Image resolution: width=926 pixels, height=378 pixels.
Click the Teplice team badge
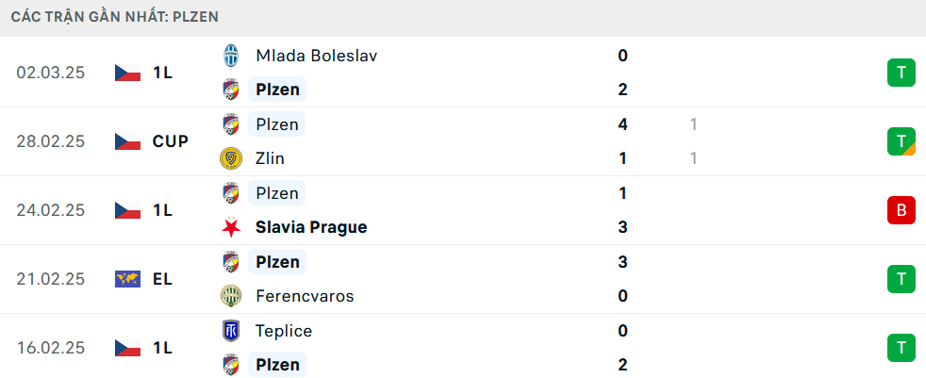coord(230,331)
